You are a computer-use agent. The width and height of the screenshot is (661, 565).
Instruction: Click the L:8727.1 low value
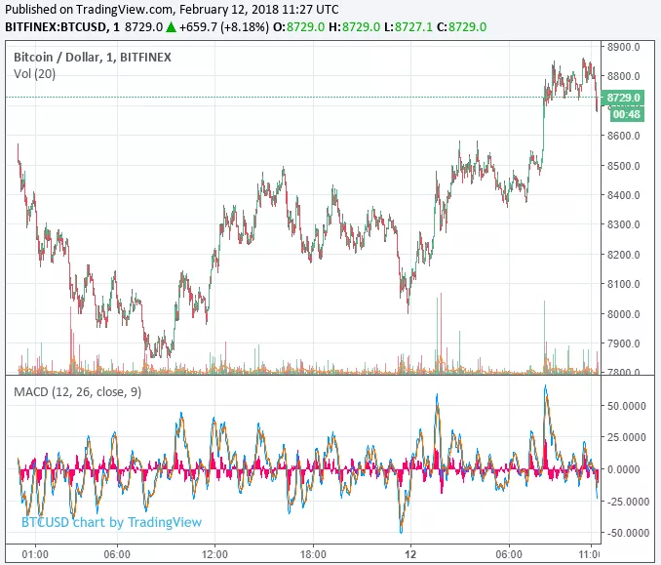tap(408, 27)
